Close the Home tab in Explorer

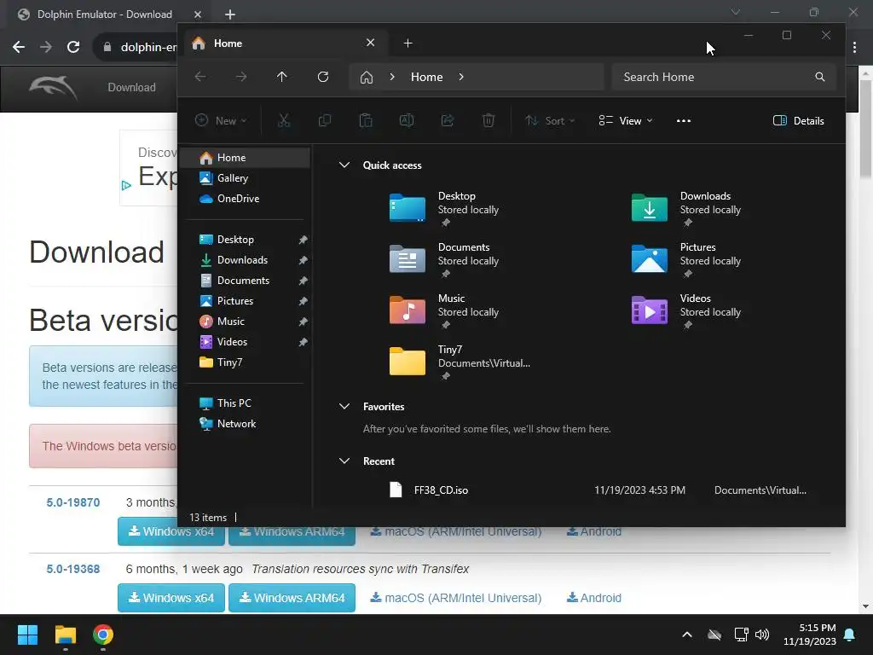coord(370,43)
